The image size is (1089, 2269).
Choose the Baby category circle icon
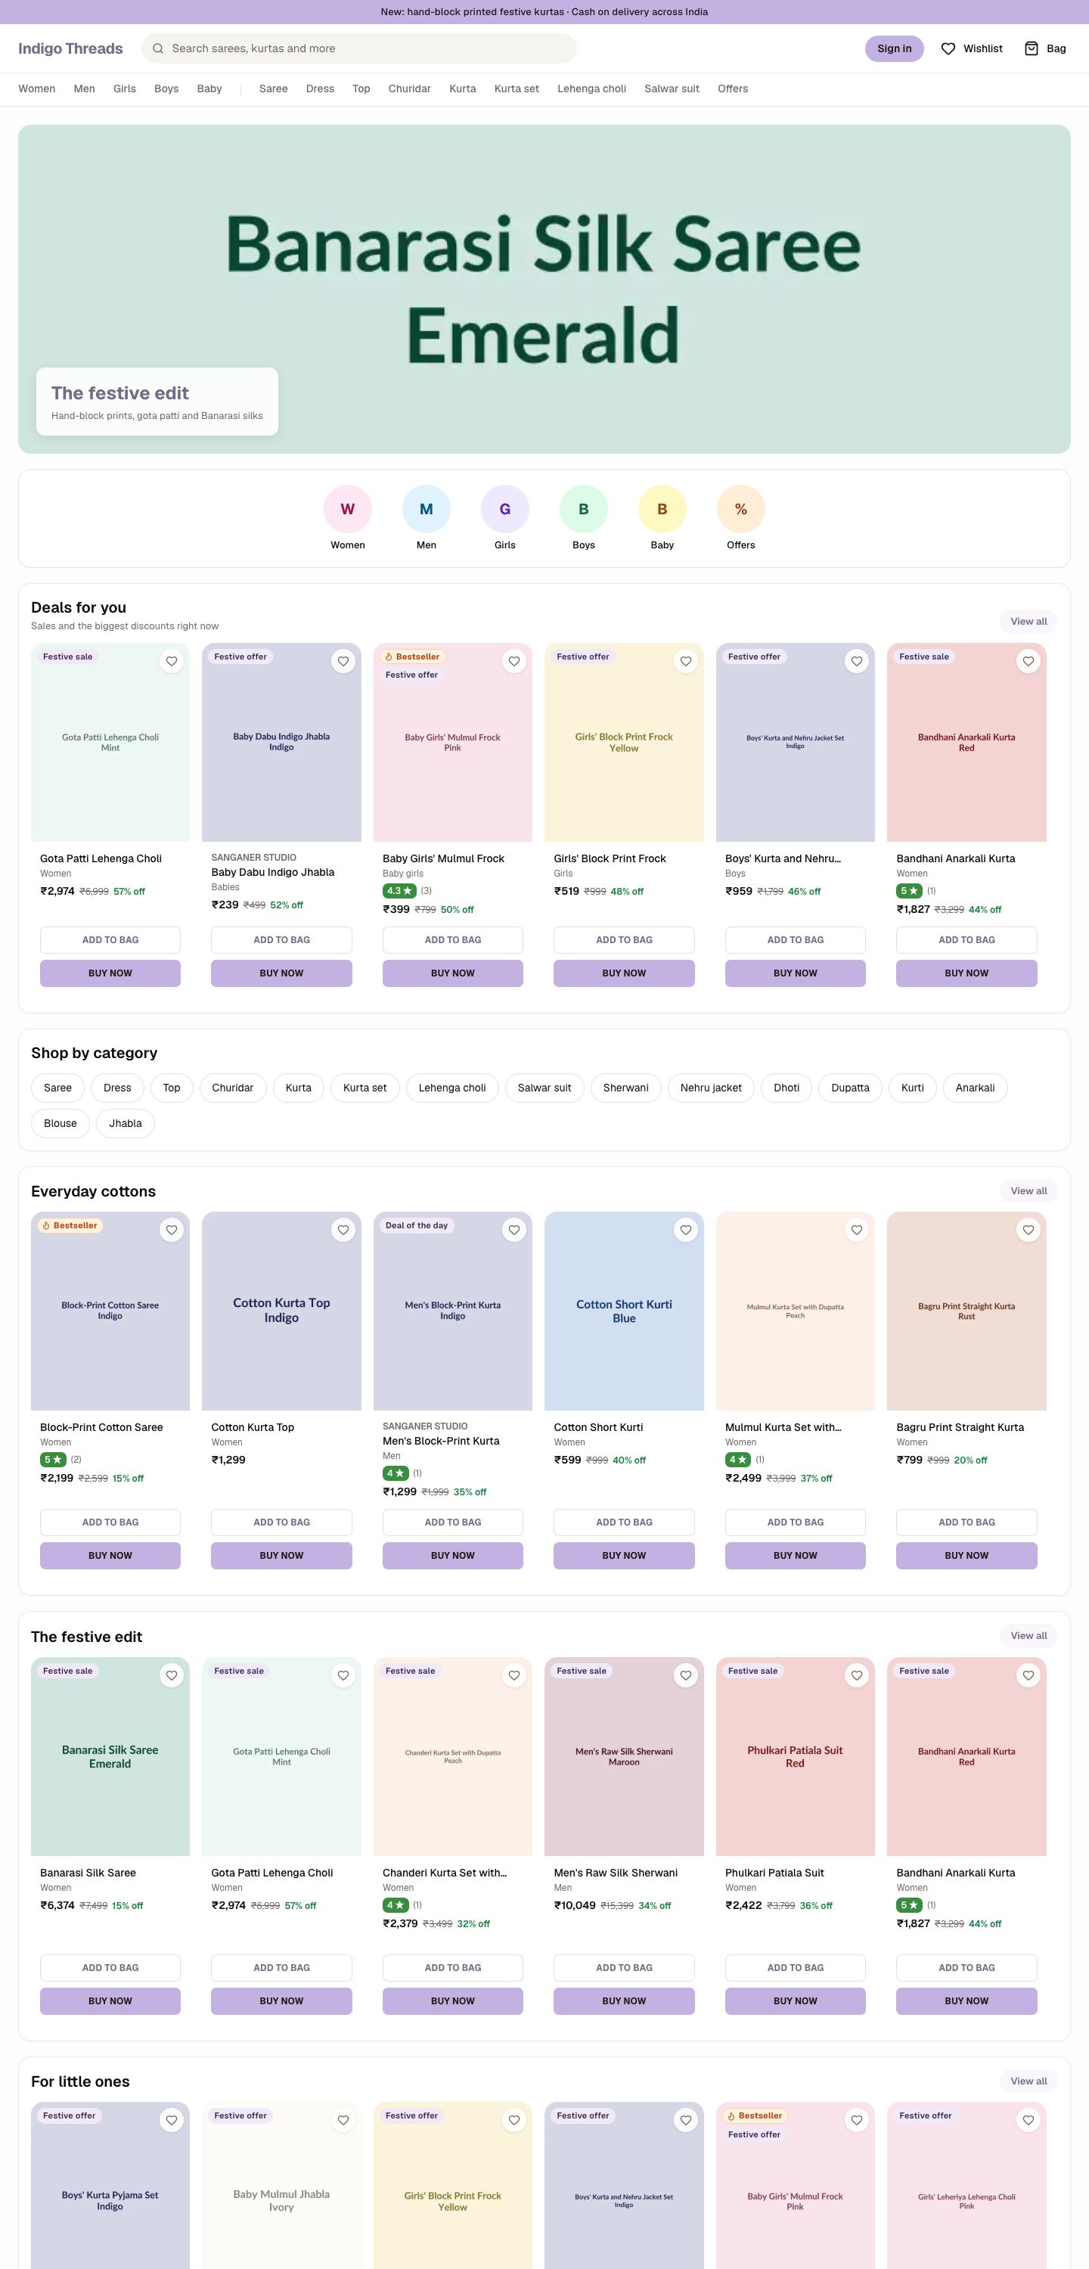tap(662, 509)
